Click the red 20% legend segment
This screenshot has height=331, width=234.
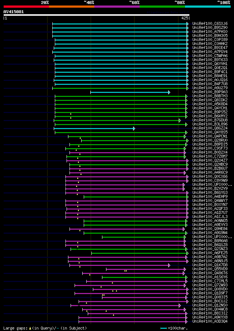coord(26,7)
